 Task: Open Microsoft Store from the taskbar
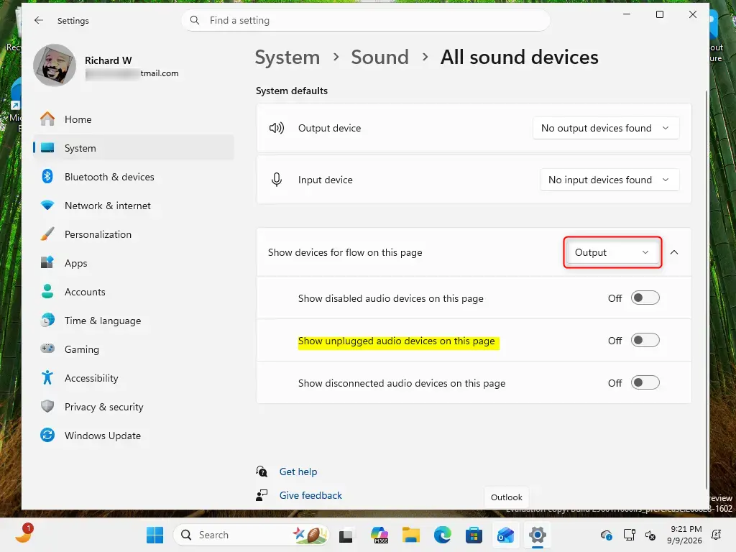[474, 535]
